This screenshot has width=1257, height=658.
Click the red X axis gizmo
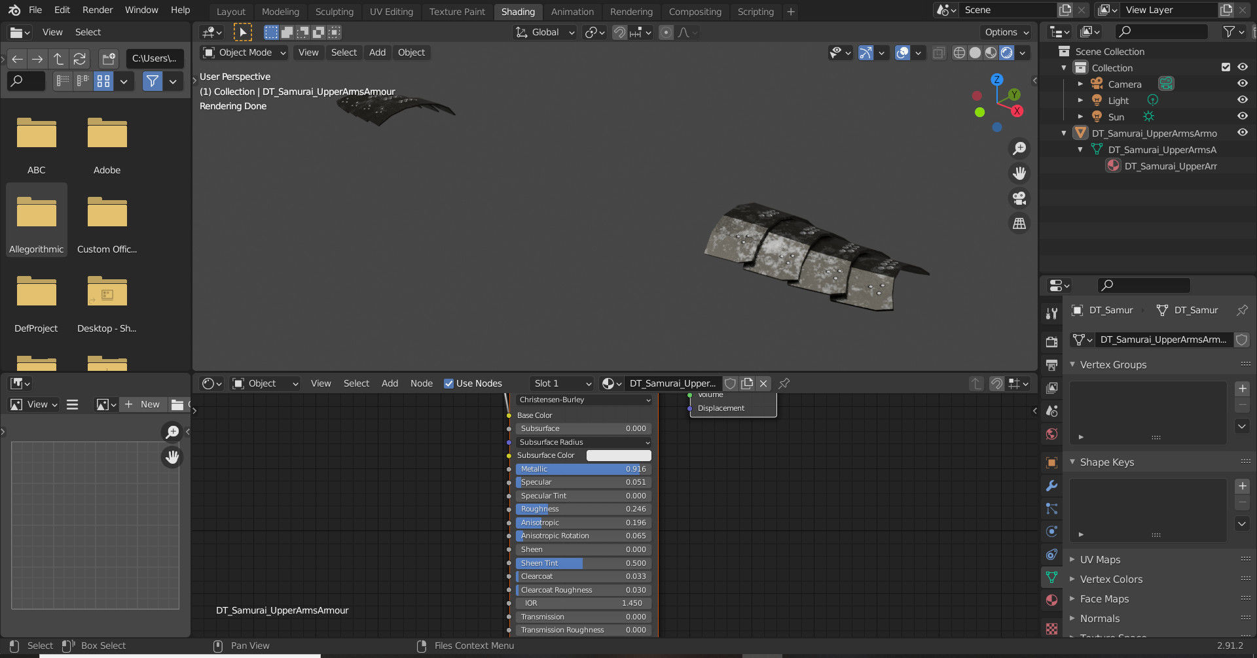(x=1017, y=111)
